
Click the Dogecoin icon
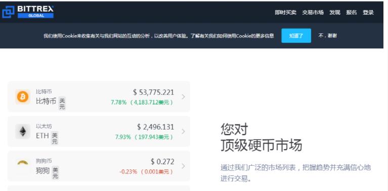click(23, 163)
